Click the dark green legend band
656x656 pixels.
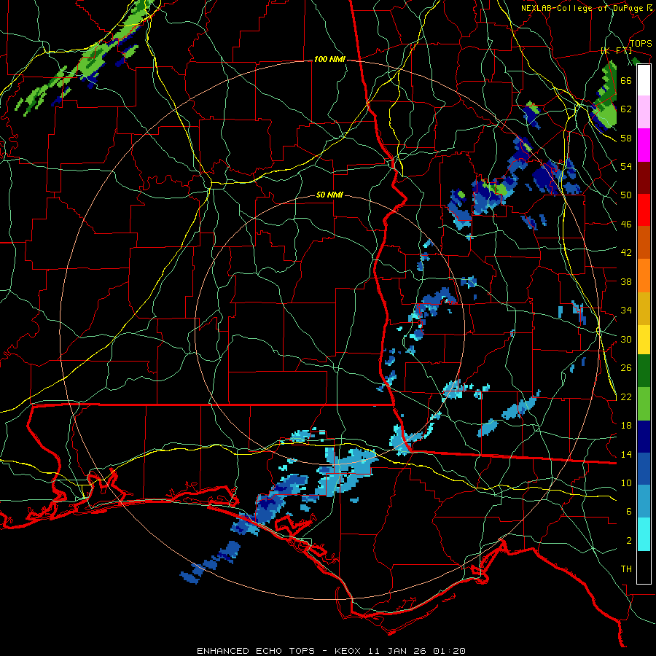coord(644,371)
